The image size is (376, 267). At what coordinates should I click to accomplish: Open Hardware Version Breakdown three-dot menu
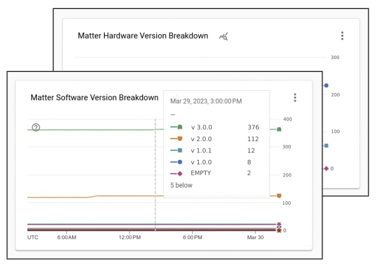(x=342, y=36)
